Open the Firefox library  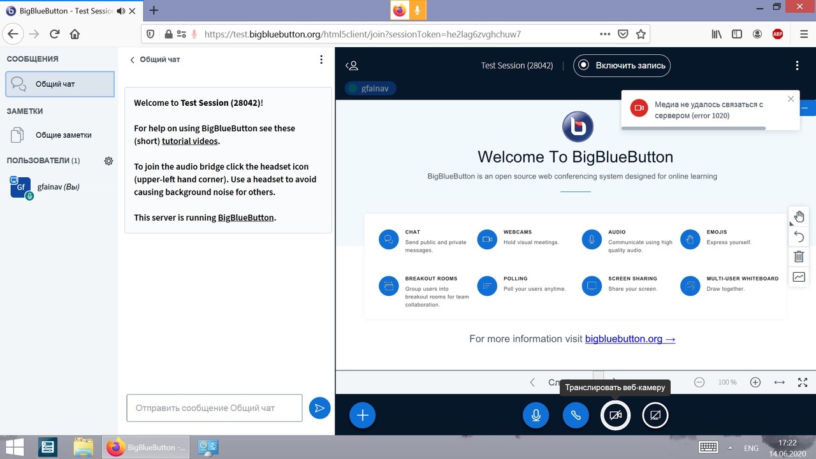[717, 34]
